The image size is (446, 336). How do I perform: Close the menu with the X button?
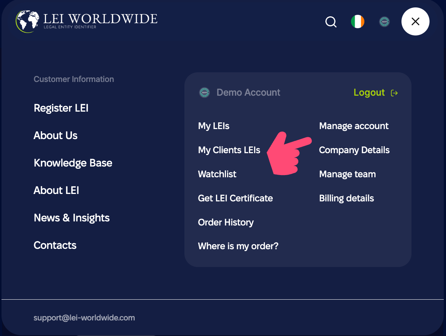416,22
